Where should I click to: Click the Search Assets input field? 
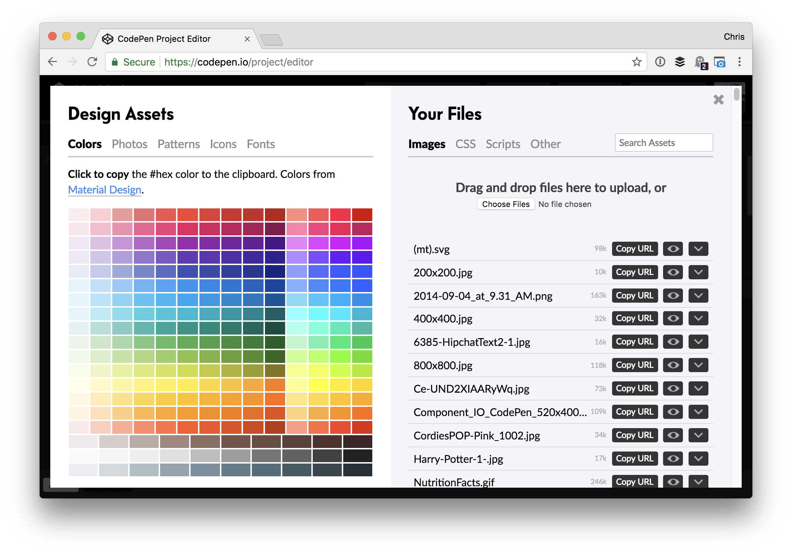point(663,142)
